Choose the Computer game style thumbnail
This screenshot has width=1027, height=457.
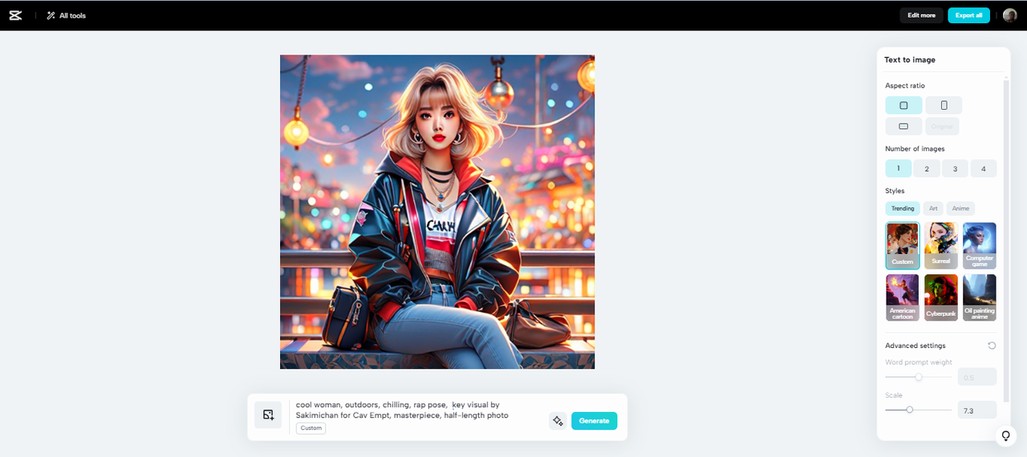[x=980, y=245]
